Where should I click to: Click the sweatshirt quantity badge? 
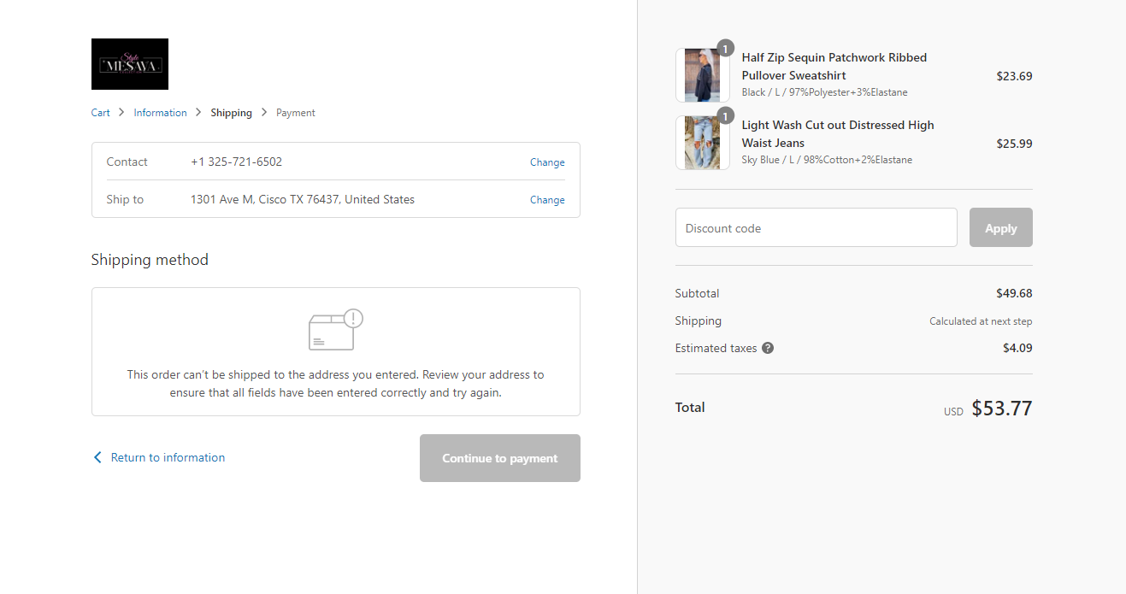(725, 49)
